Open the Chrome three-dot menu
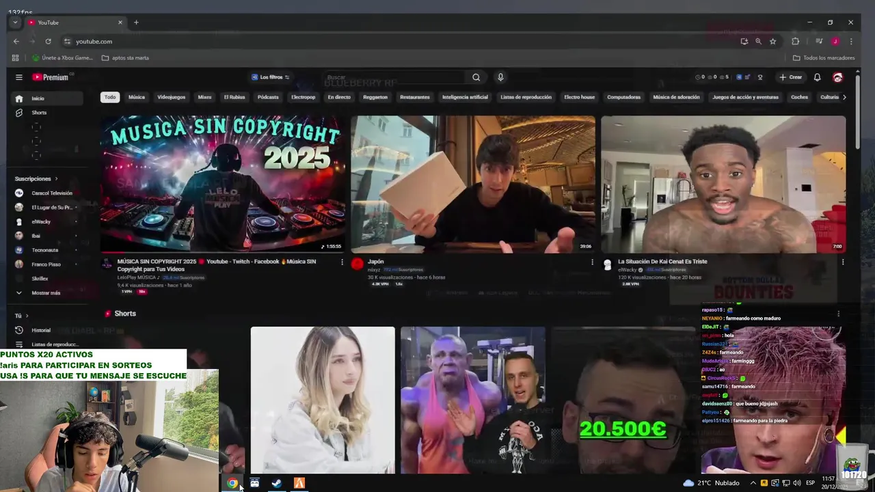The image size is (875, 492). pos(851,41)
